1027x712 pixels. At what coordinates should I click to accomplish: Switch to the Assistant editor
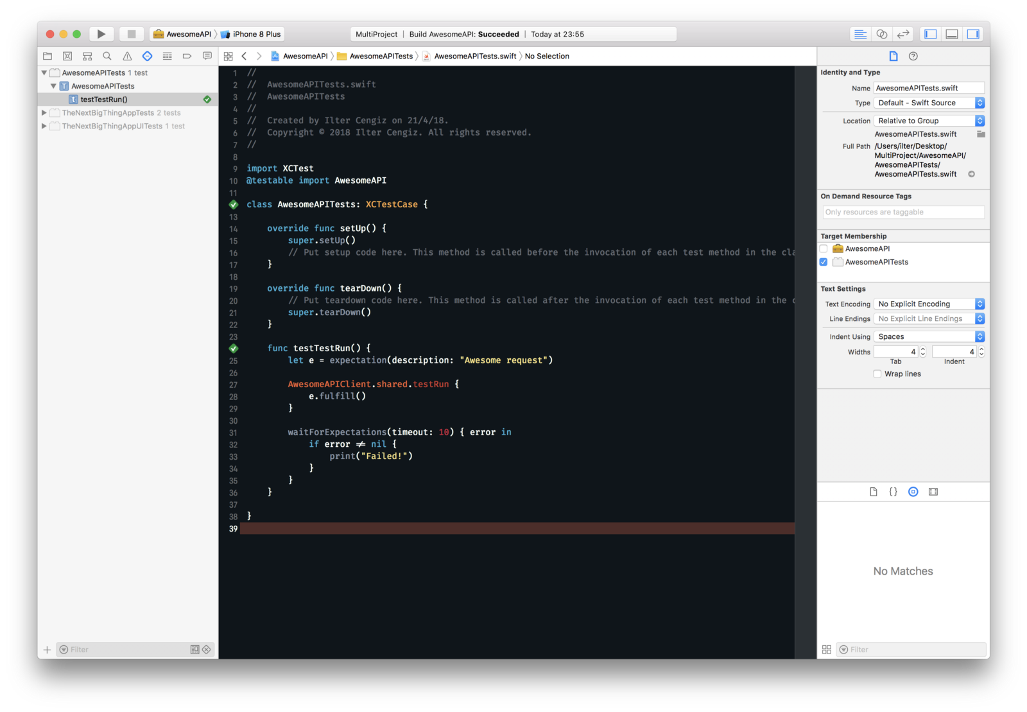tap(882, 34)
